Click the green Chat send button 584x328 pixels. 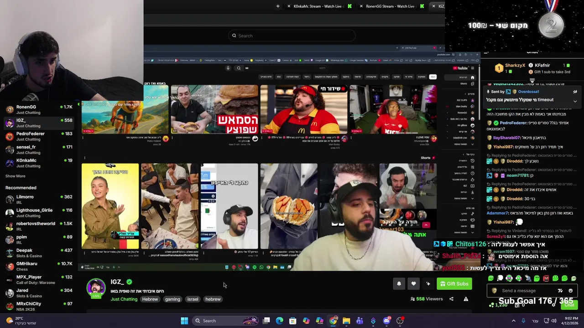point(569,305)
